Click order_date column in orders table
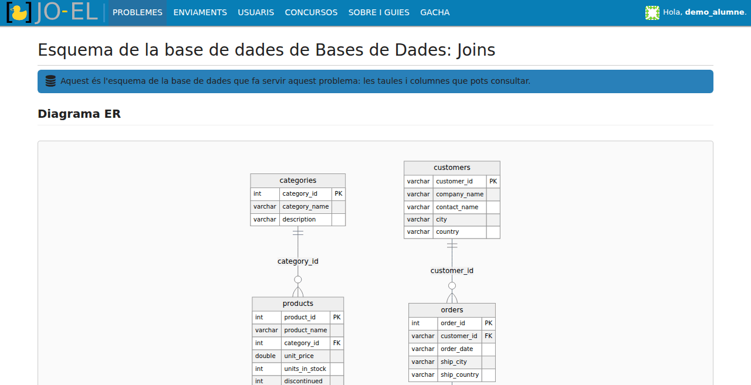751x385 pixels. tap(460, 349)
